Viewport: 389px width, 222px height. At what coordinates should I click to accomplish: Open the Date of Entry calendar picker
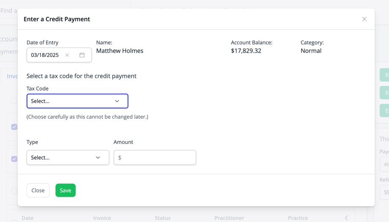[82, 55]
